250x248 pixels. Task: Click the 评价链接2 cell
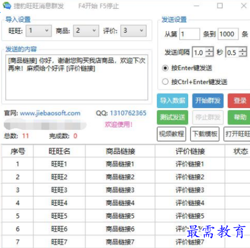(190, 177)
